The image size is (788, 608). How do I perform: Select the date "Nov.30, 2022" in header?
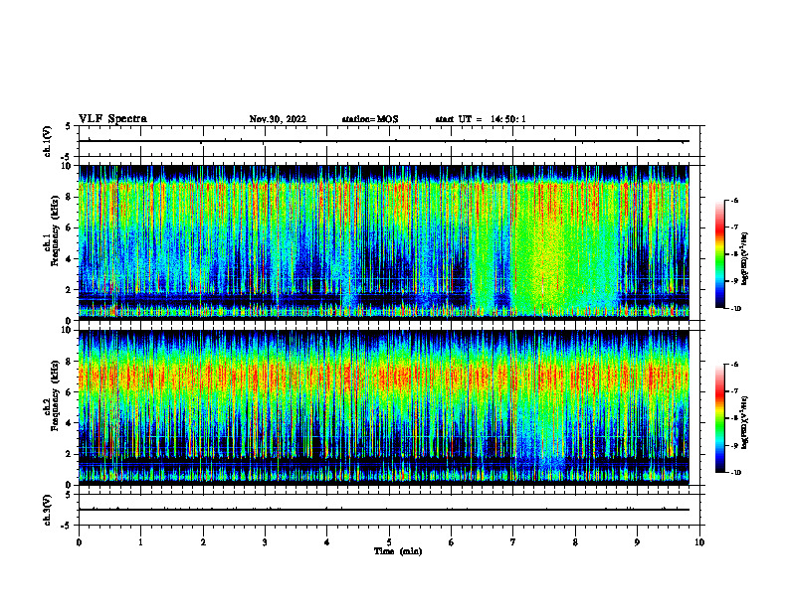(x=278, y=119)
